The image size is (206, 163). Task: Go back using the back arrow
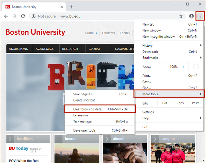[x=6, y=16]
